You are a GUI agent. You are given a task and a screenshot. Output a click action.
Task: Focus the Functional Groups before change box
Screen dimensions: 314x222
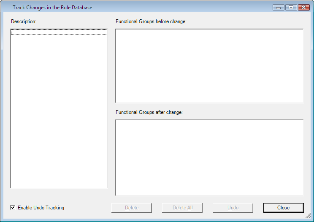[209, 66]
